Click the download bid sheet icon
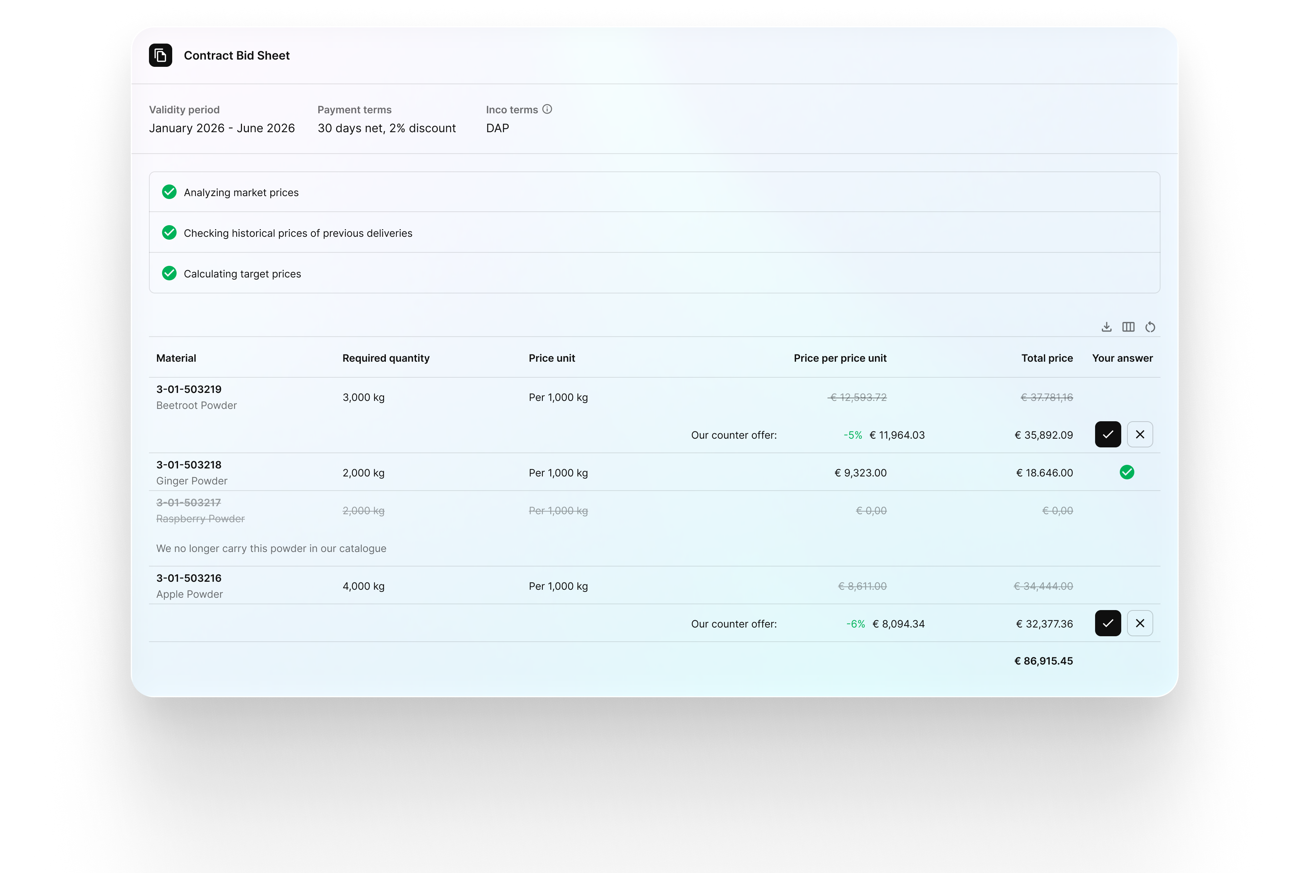 [x=1107, y=327]
